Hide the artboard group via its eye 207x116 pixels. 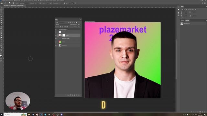click(56, 29)
